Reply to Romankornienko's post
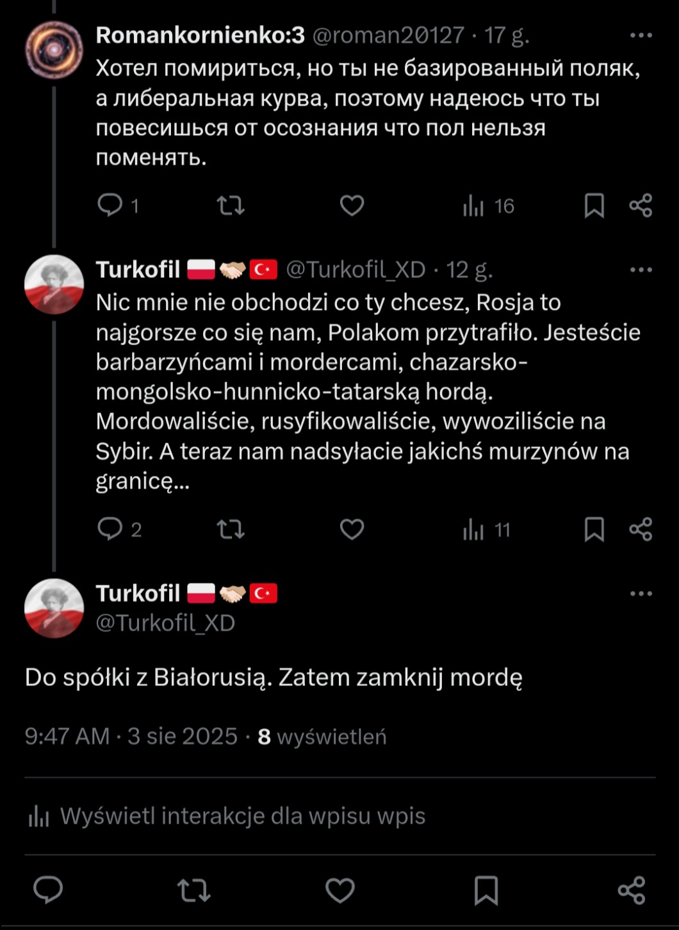 pos(110,206)
